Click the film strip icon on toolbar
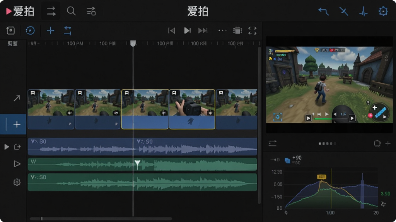The image size is (396, 222). click(x=238, y=31)
